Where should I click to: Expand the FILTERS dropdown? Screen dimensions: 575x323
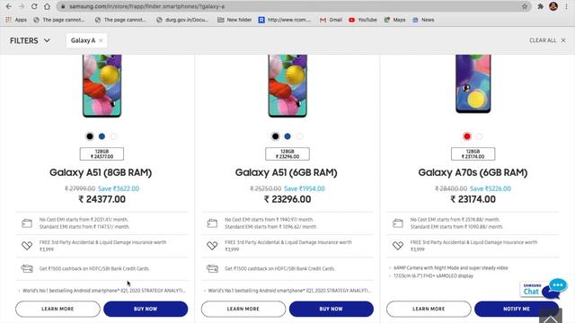coord(30,40)
